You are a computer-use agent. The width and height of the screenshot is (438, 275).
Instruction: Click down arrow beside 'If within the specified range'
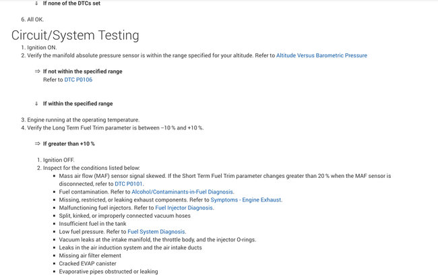[37, 104]
